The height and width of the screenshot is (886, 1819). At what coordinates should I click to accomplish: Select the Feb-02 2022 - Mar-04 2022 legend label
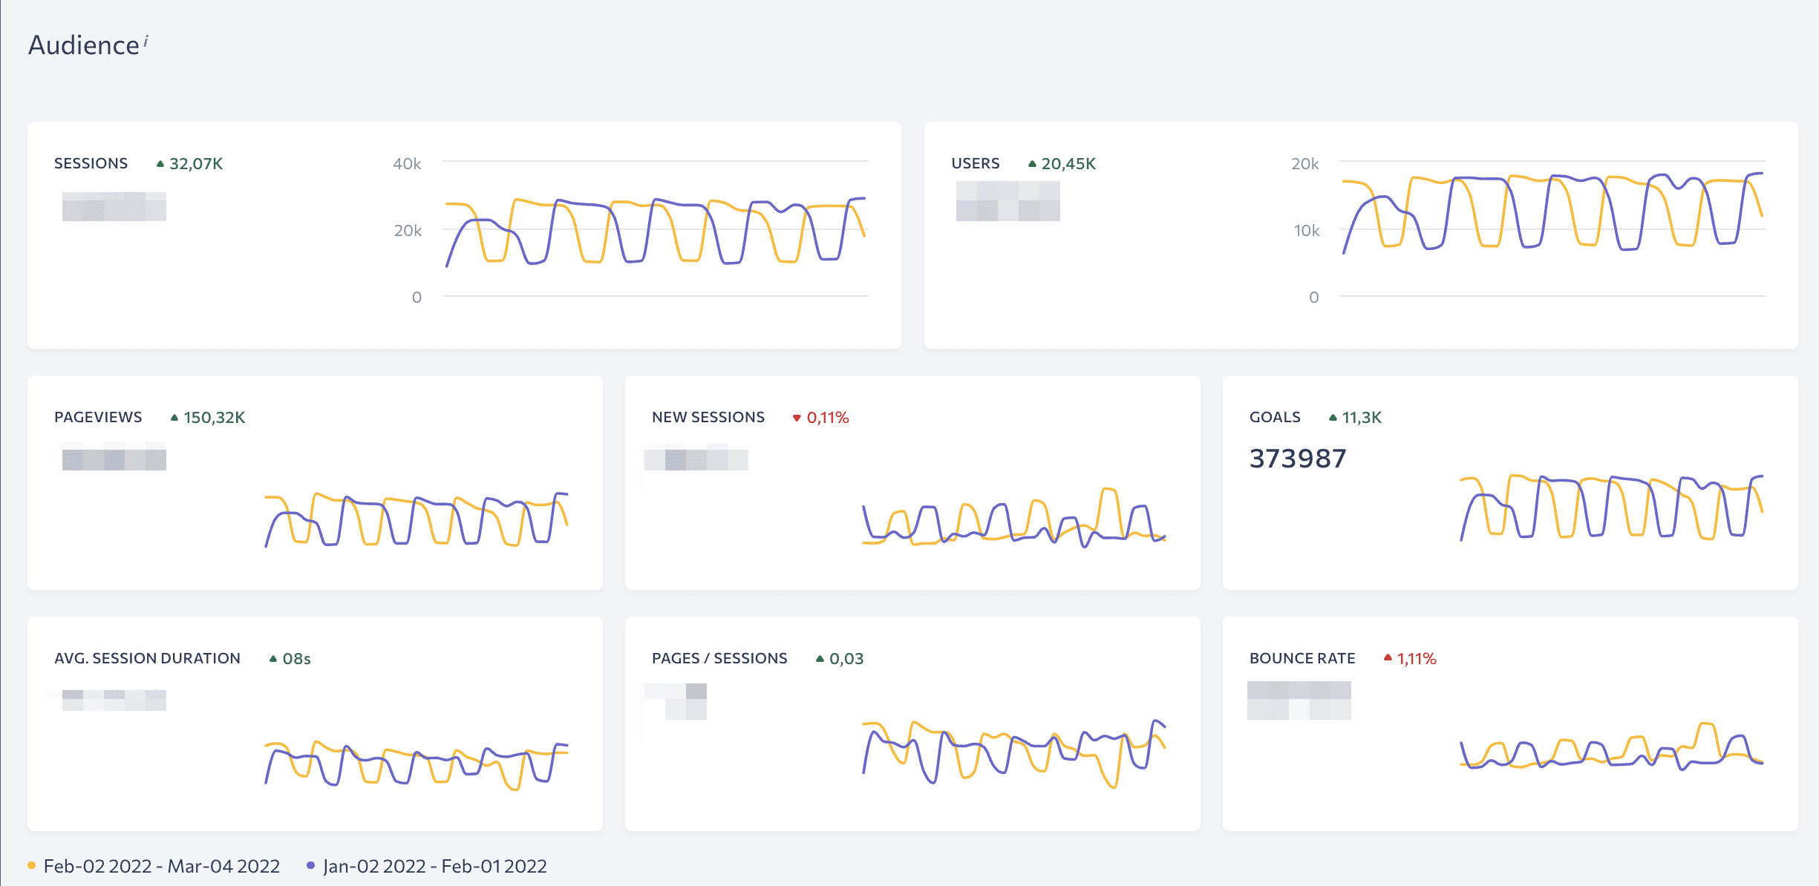click(x=162, y=866)
